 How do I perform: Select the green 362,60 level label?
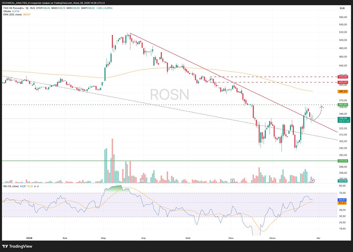[343, 105]
